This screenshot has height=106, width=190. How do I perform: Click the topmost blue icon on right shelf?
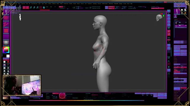point(169,11)
